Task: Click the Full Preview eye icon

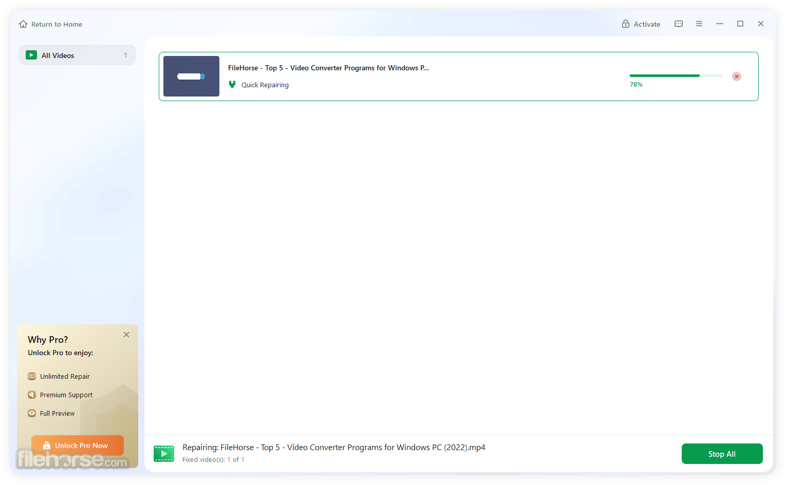Action: tap(32, 413)
